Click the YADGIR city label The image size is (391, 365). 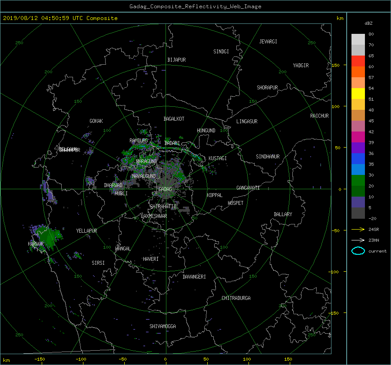click(301, 66)
